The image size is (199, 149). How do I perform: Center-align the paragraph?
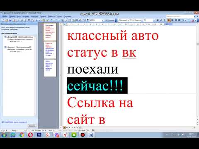pyautogui.click(x=172, y=20)
